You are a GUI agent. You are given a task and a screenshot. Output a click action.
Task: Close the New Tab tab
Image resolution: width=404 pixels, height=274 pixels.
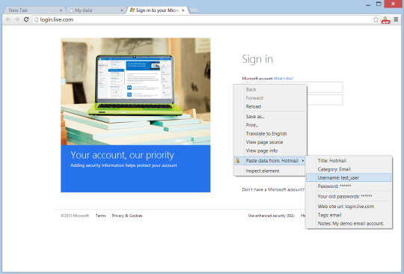(61, 10)
